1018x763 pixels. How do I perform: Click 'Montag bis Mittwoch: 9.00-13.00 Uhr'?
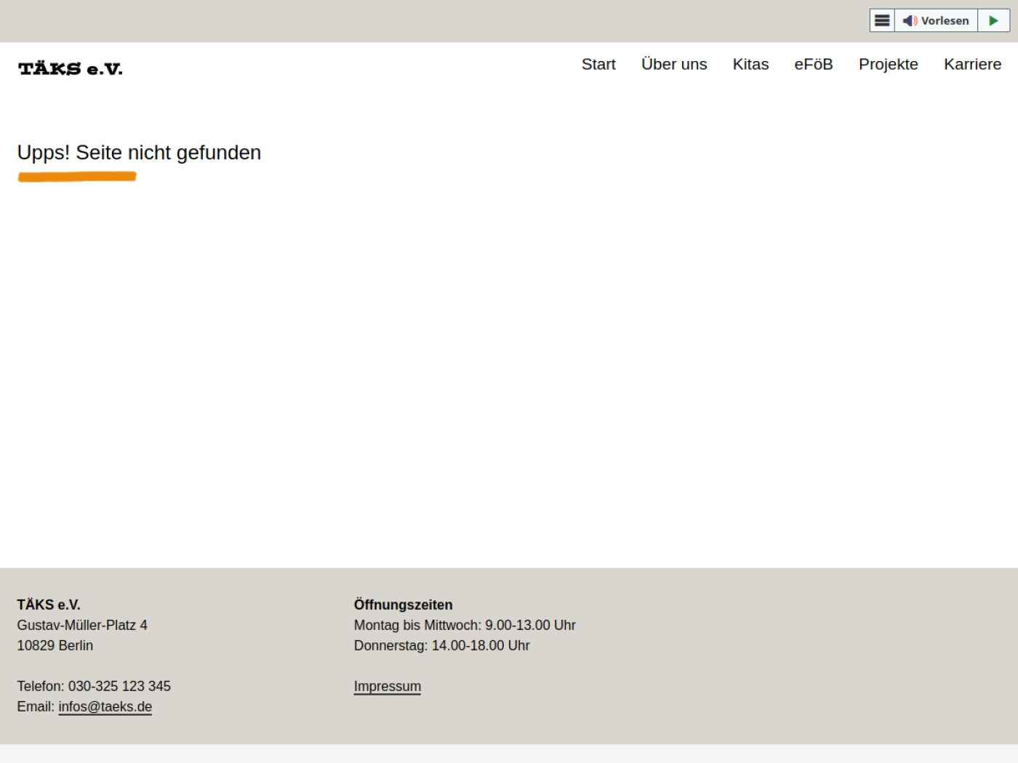465,625
